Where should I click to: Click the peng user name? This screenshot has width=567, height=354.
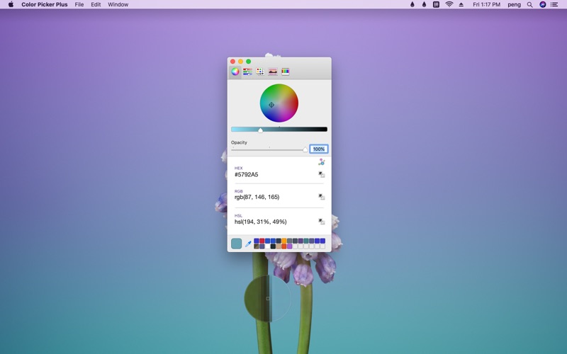click(x=514, y=4)
